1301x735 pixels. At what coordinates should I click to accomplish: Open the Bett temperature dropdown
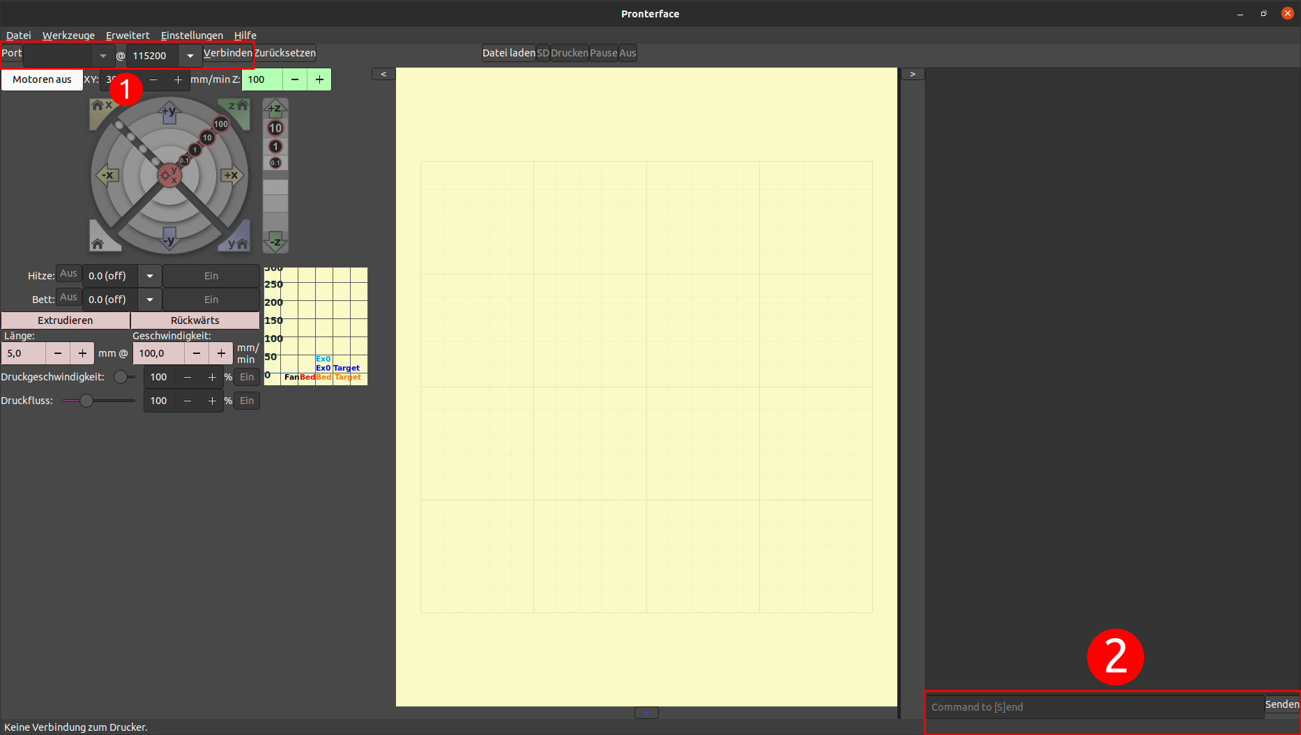pyautogui.click(x=150, y=300)
